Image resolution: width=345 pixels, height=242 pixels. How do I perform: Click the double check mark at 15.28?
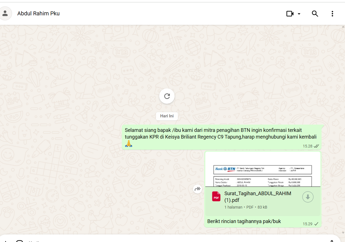pos(316,146)
